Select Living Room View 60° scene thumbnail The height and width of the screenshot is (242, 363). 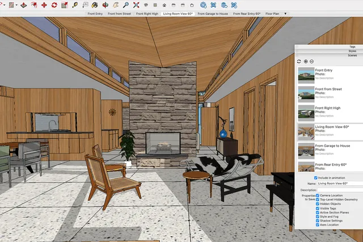[x=306, y=132]
